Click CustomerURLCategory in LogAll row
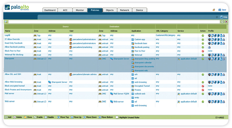232x128 pixels. [x=165, y=35]
